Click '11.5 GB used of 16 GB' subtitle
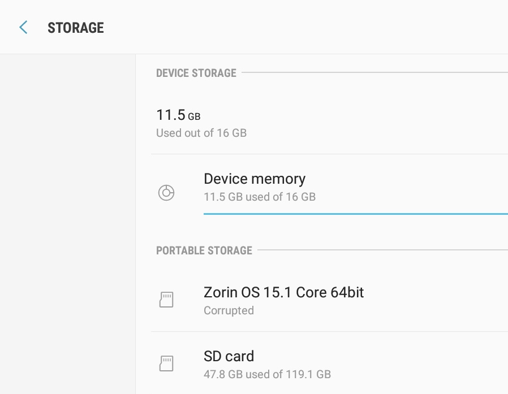508x394 pixels. pyautogui.click(x=259, y=197)
